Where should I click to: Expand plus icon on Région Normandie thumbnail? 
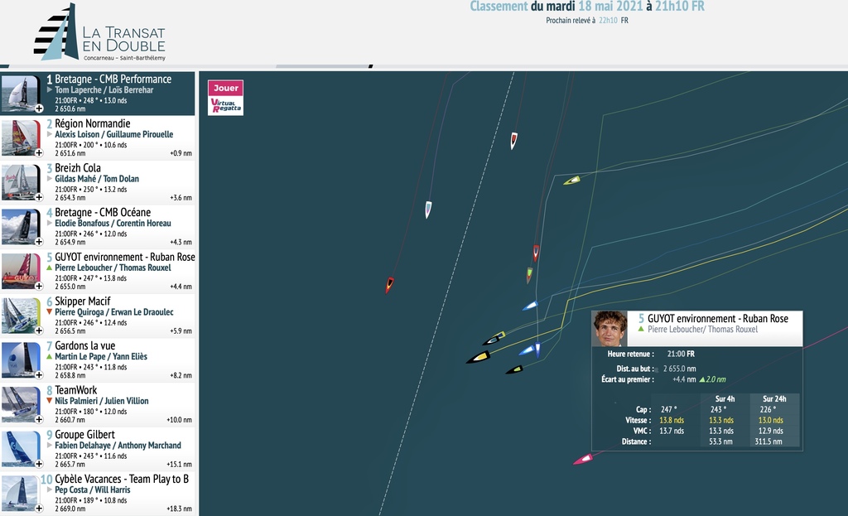point(39,152)
